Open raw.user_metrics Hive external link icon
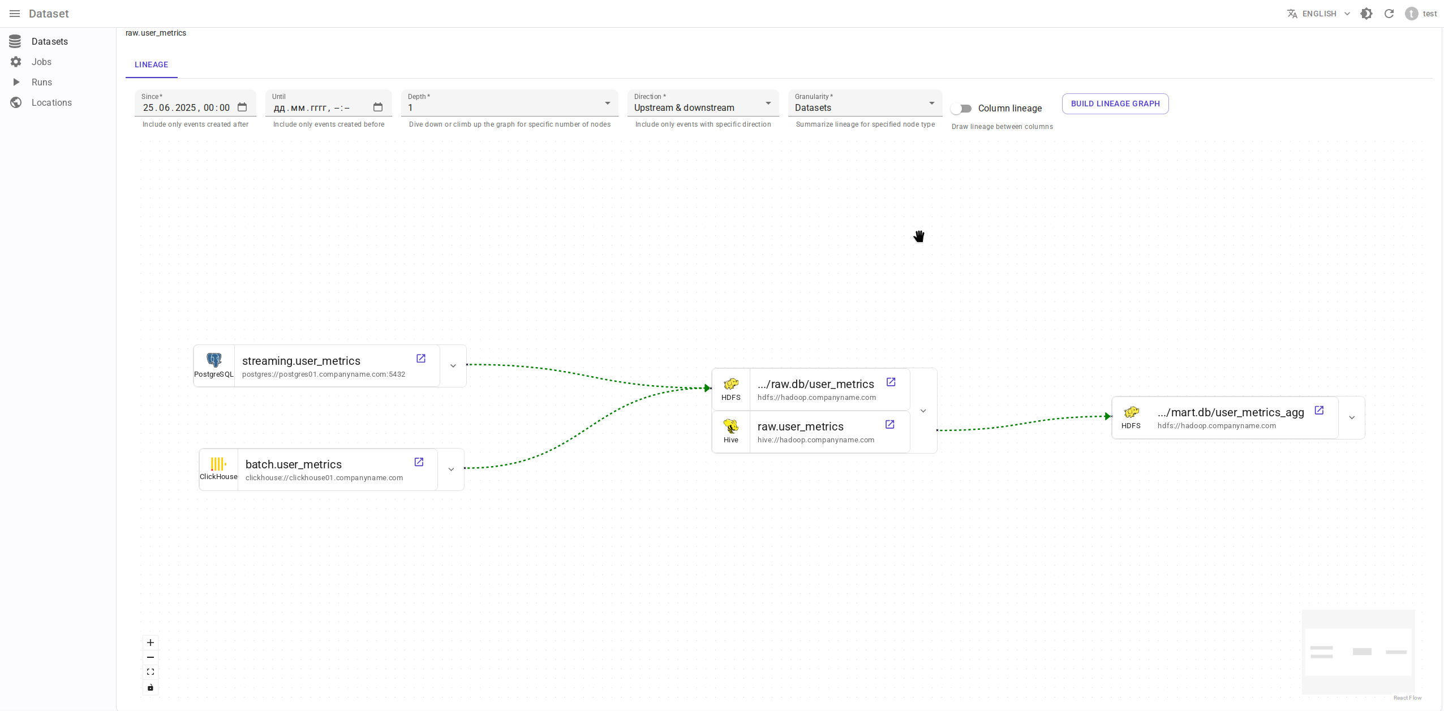The image size is (1444, 711). point(889,424)
